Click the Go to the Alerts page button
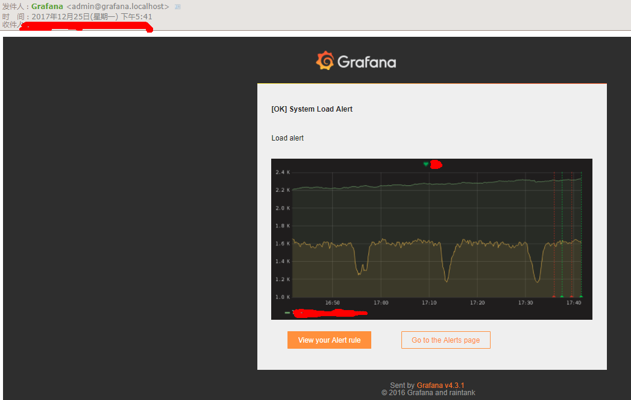Image resolution: width=631 pixels, height=400 pixels. point(446,340)
